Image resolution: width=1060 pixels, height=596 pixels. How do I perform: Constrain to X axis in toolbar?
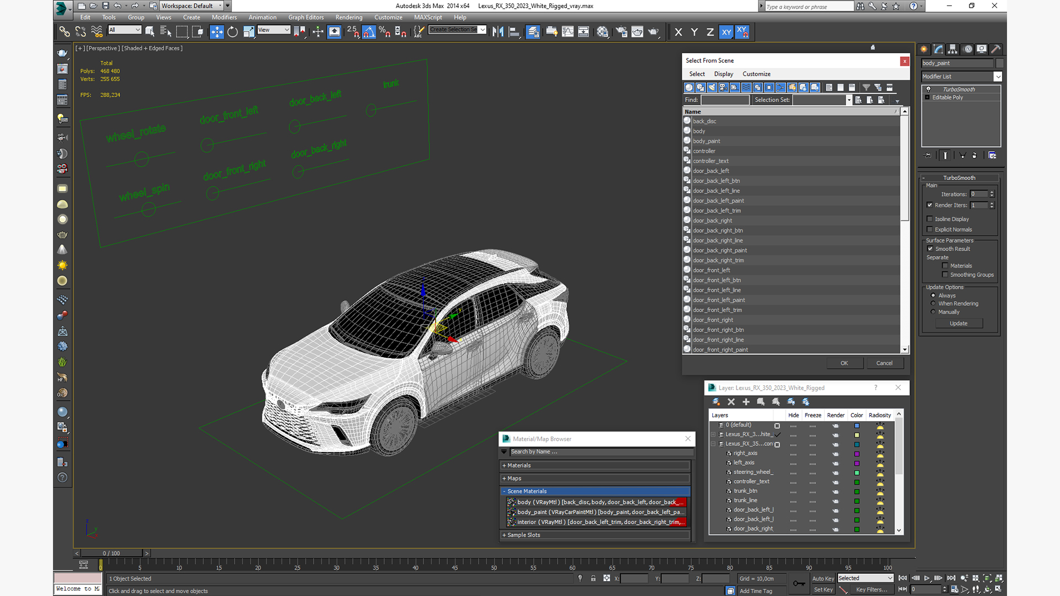click(679, 32)
